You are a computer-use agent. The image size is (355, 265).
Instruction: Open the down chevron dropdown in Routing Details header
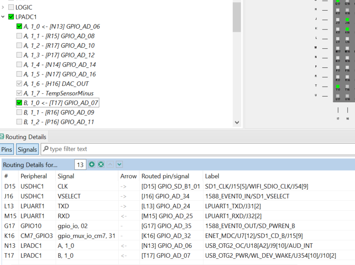coord(118,164)
